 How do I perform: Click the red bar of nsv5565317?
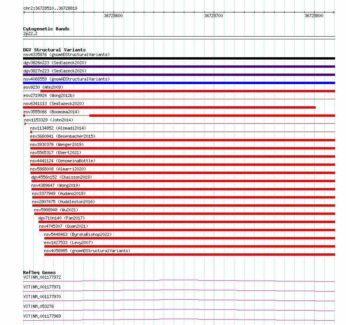[x=183, y=156]
